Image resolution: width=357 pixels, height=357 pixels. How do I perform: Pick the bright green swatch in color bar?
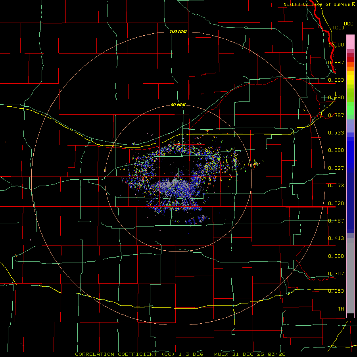(350, 108)
